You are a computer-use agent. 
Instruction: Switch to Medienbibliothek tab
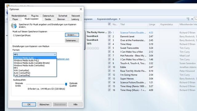[19, 16]
